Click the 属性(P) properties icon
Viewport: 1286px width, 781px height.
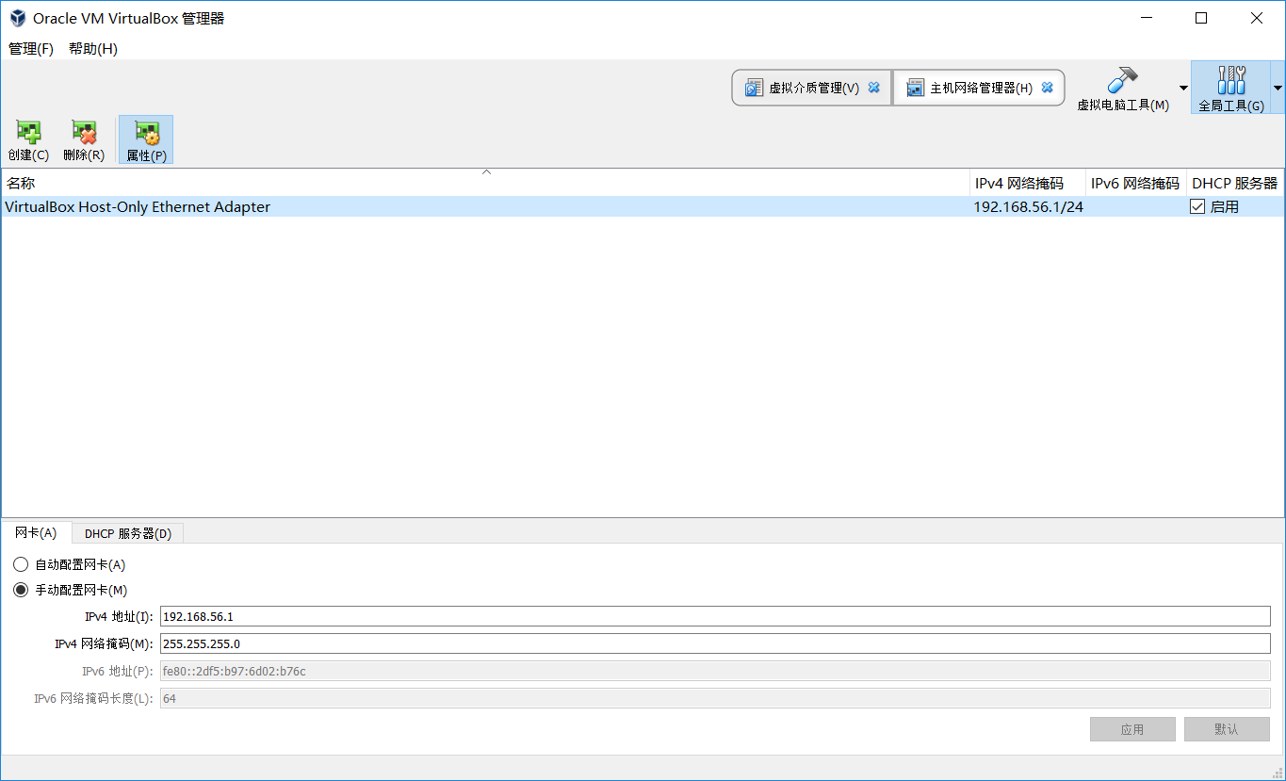[146, 140]
